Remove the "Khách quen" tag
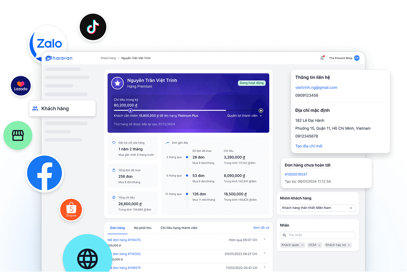This screenshot has width=407, height=272. click(302, 245)
